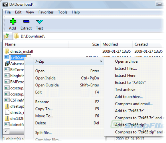The image size is (166, 143).
Task: Open the View menu
Action: coord(30,12)
